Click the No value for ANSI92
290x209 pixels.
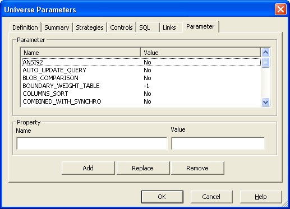(x=148, y=62)
